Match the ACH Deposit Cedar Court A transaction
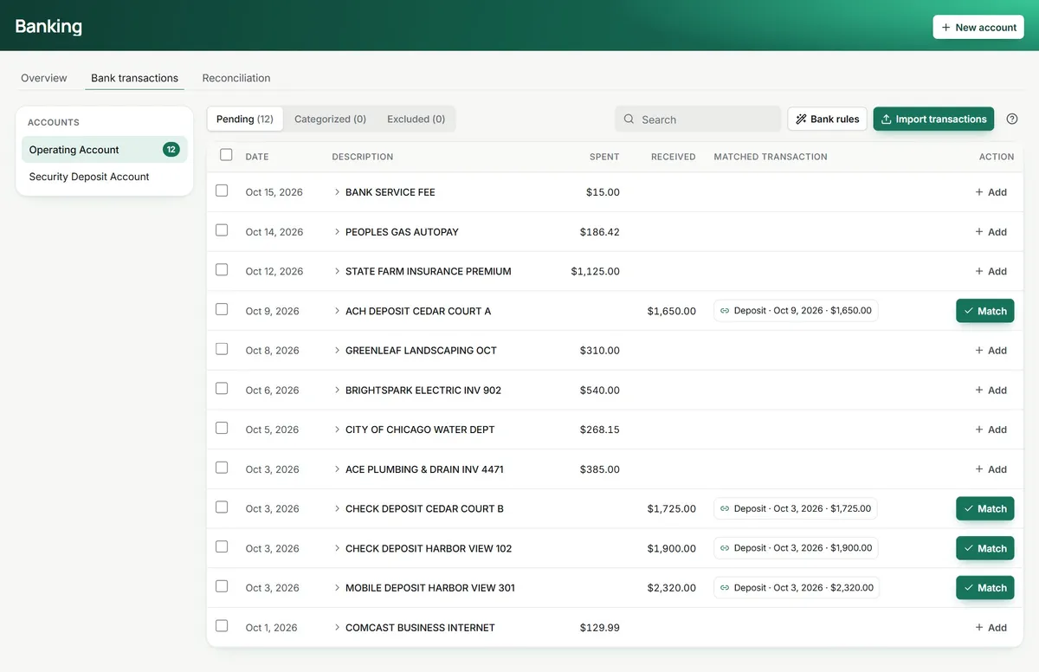Image resolution: width=1039 pixels, height=672 pixels. [x=985, y=311]
